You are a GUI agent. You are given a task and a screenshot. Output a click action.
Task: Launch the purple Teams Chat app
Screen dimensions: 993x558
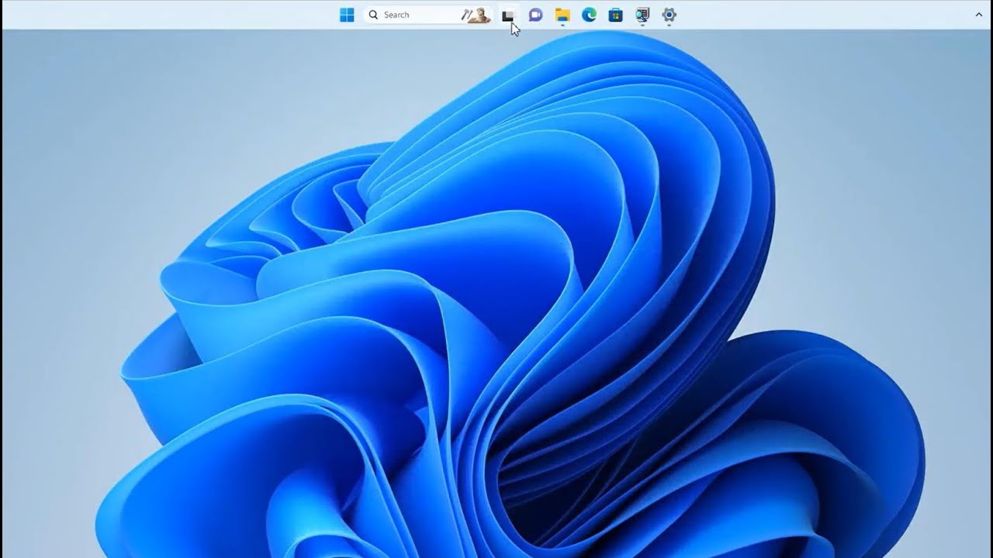535,15
